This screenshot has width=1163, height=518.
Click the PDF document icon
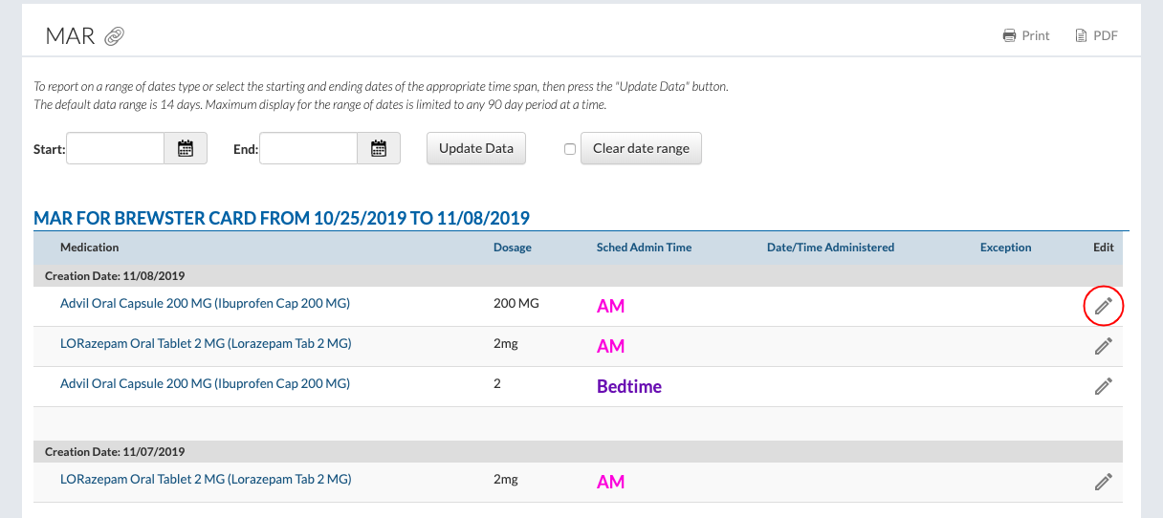click(x=1081, y=36)
